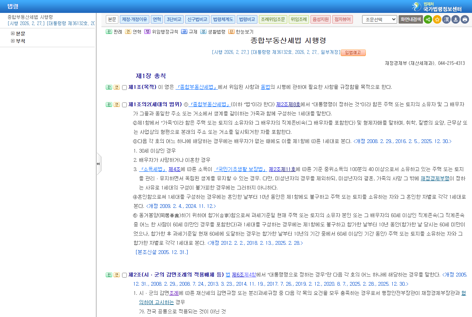Check the box for 제1조(목적)
The image size is (472, 317).
[x=124, y=88]
